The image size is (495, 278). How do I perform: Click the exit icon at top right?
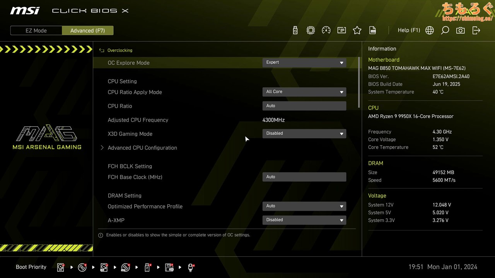click(x=476, y=31)
